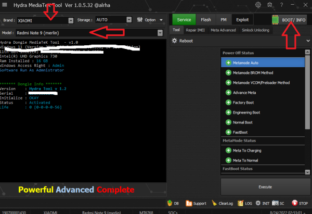Select the Tool sub-tab
Screen dimensions: 312x214
(x=176, y=30)
